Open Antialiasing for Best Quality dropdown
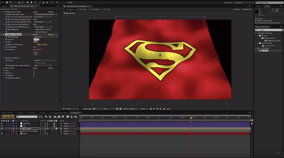Image resolution: width=284 pixels, height=158 pixels. click(43, 65)
